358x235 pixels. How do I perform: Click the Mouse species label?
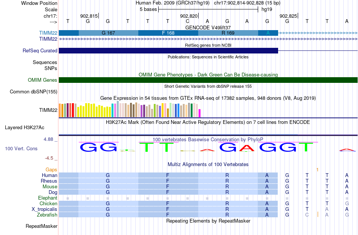(50, 187)
